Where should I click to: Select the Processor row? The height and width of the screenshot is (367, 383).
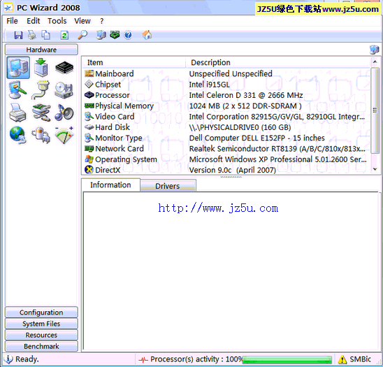click(x=226, y=95)
